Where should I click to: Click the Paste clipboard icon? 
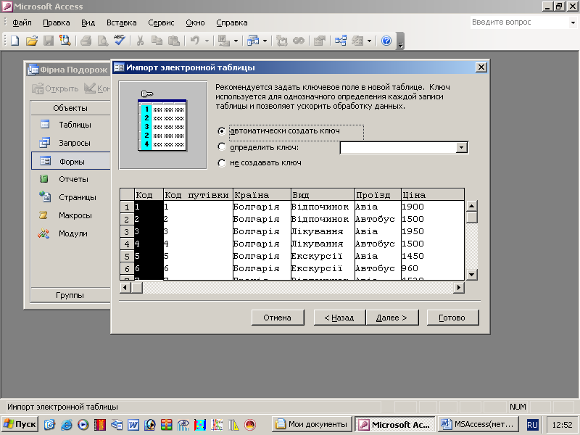pyautogui.click(x=174, y=41)
